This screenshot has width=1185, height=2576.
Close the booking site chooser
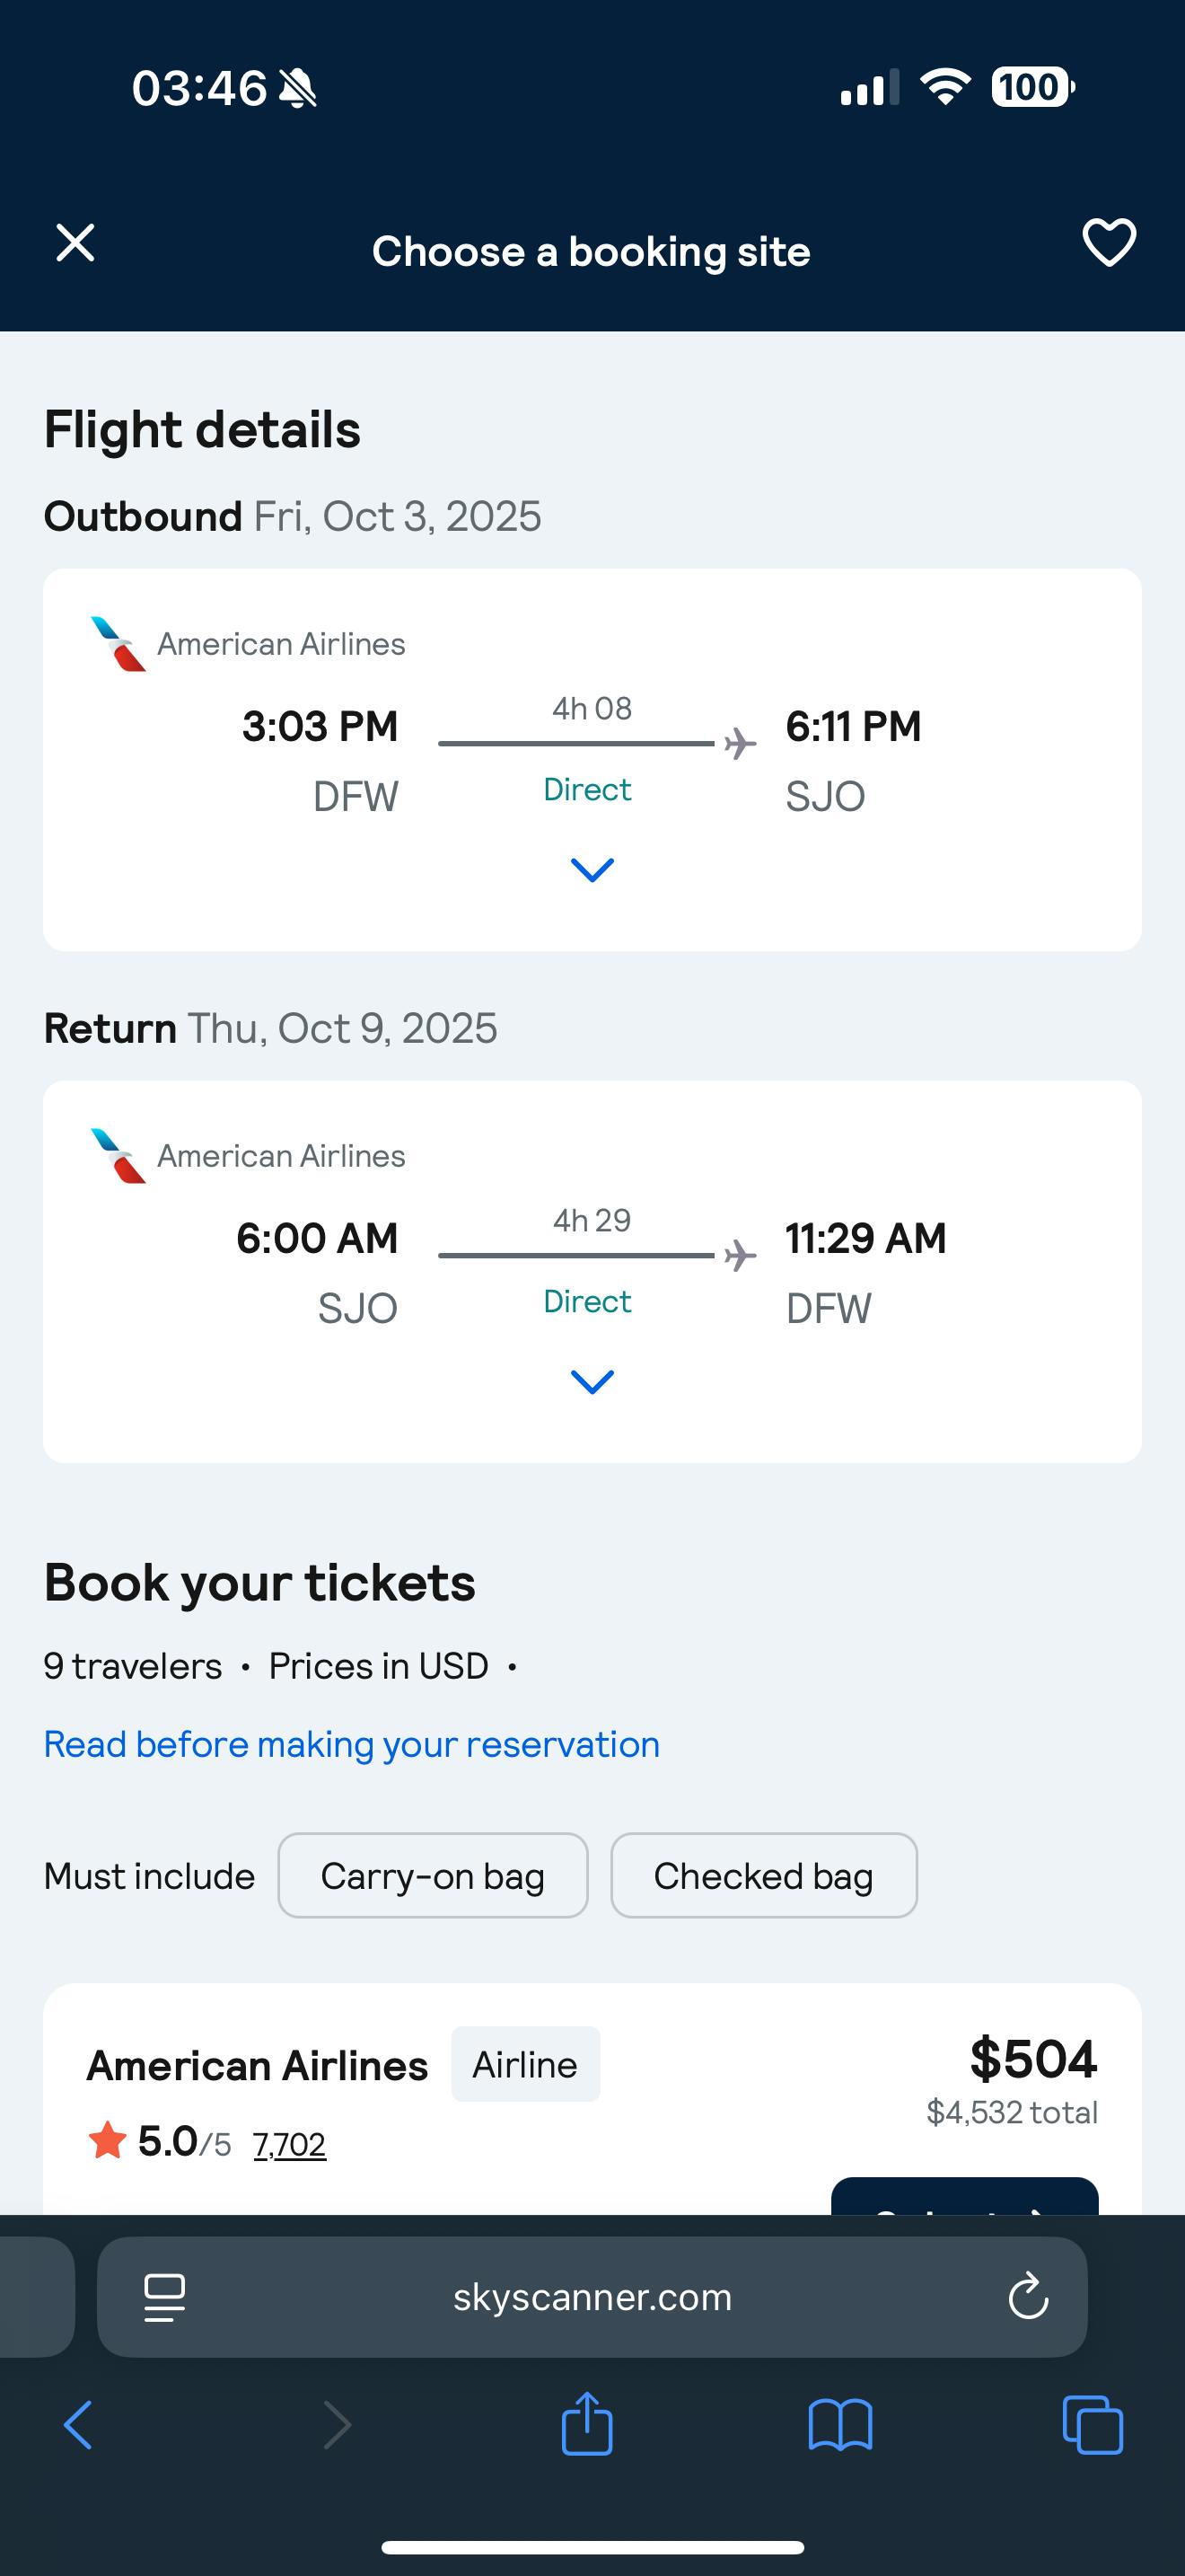pyautogui.click(x=75, y=243)
